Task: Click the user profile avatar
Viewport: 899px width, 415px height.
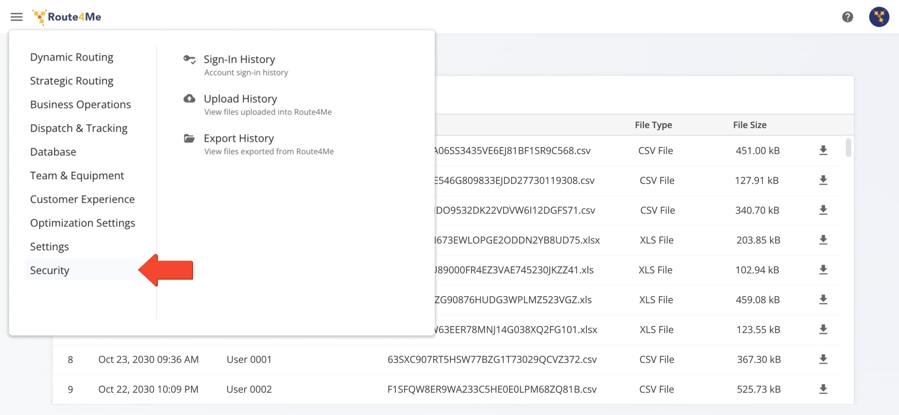Action: coord(879,17)
